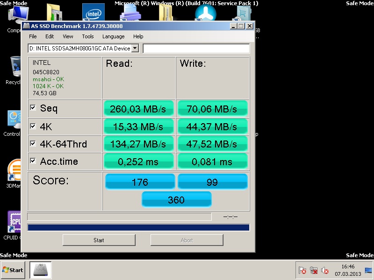Click 4K-64Thrd read result 134,27 MB/s

coord(138,144)
